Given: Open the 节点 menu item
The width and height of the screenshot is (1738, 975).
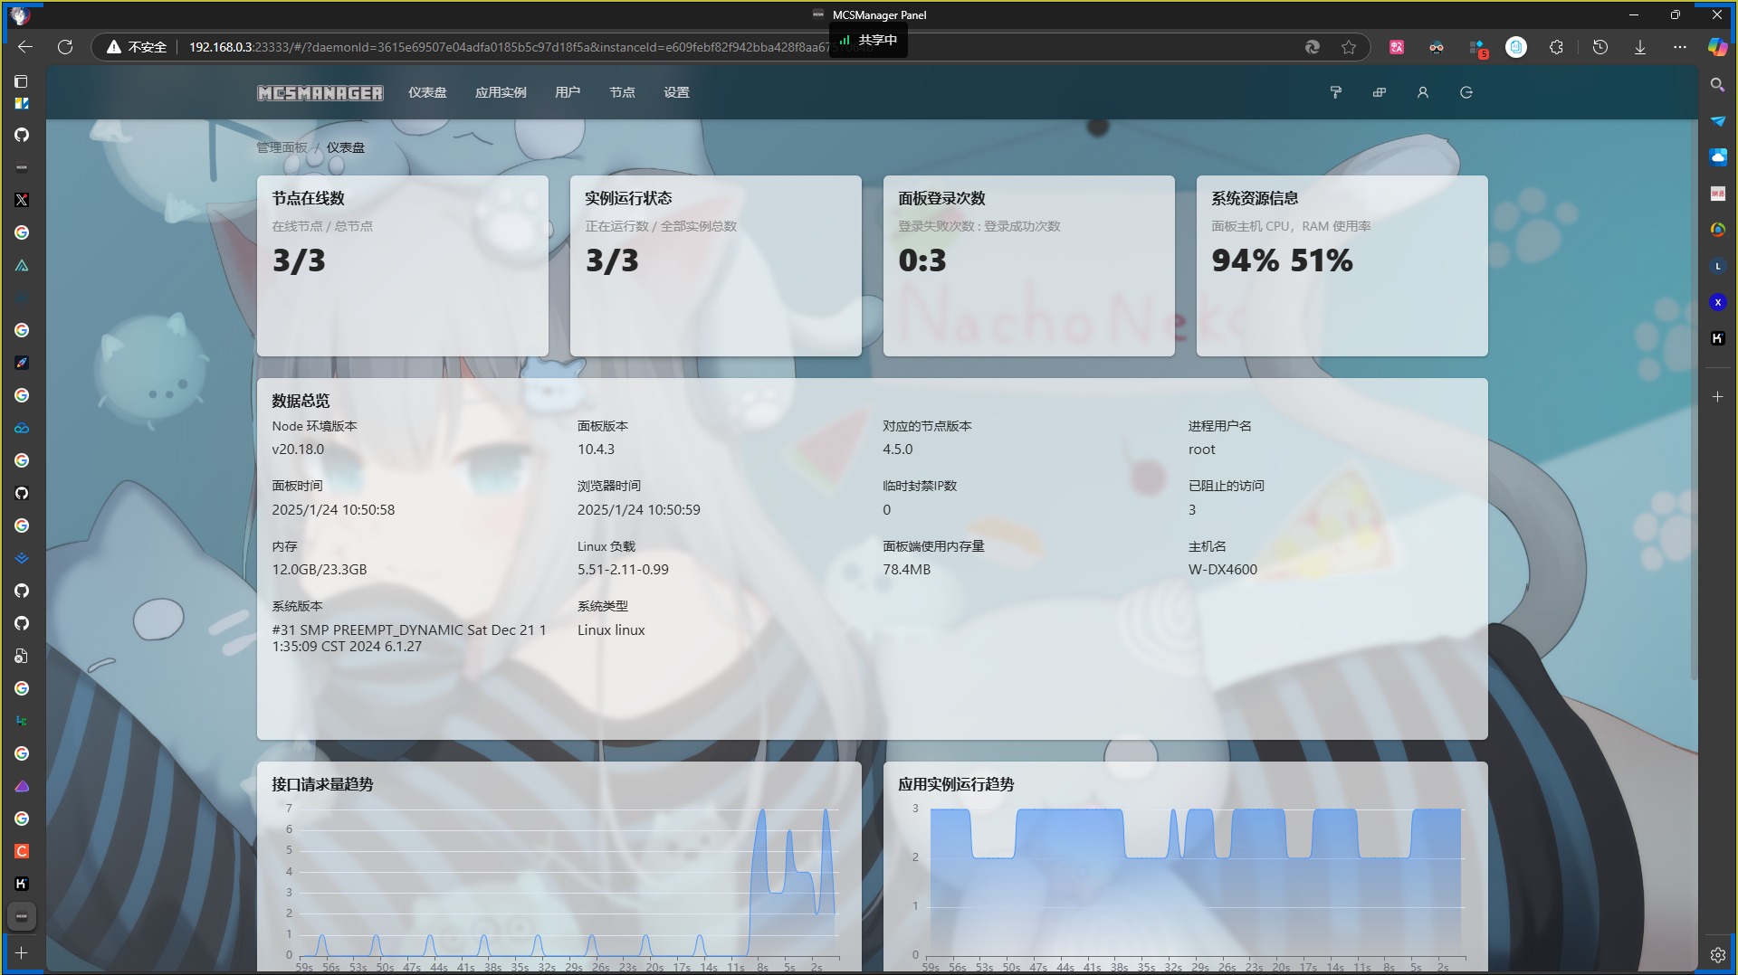Looking at the screenshot, I should [x=622, y=92].
